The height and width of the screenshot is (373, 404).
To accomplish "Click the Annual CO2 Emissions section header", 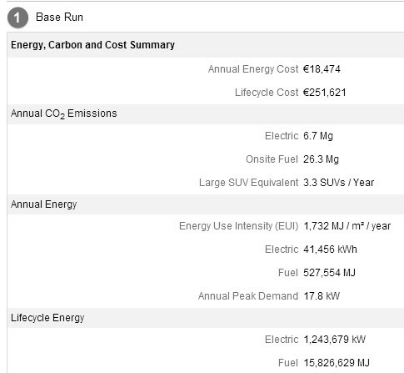I will click(64, 113).
